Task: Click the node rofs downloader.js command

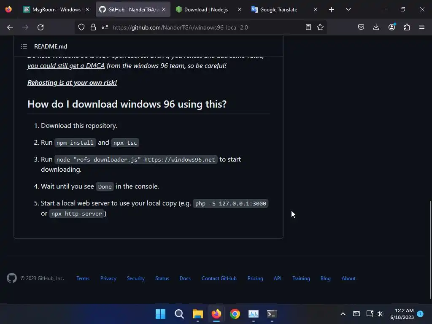Action: [x=135, y=159]
